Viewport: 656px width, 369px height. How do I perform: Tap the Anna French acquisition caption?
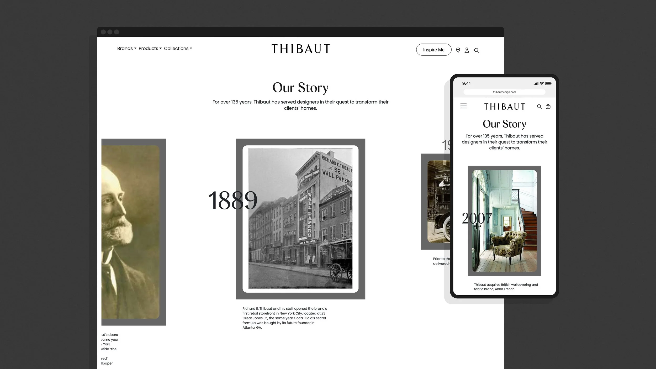coord(506,287)
